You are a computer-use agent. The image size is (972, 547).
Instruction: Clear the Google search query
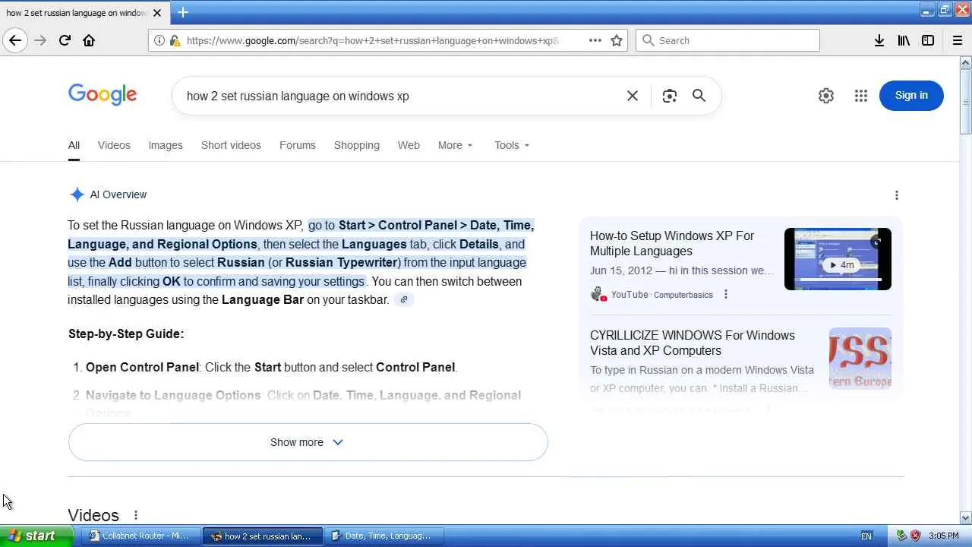633,96
